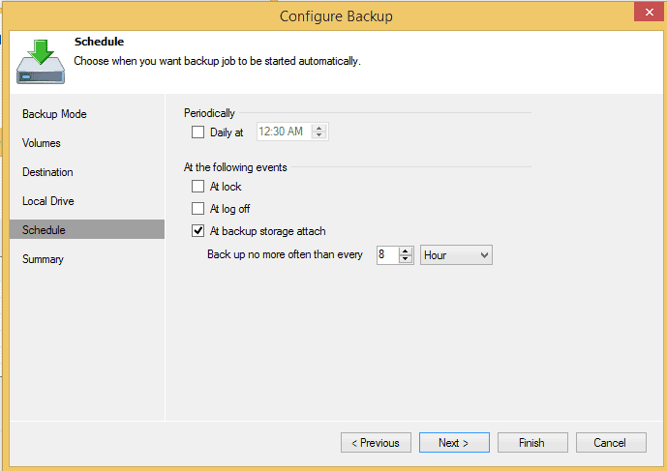This screenshot has width=667, height=471.
Task: Click the backup drive icon with green arrow
Action: pyautogui.click(x=41, y=62)
